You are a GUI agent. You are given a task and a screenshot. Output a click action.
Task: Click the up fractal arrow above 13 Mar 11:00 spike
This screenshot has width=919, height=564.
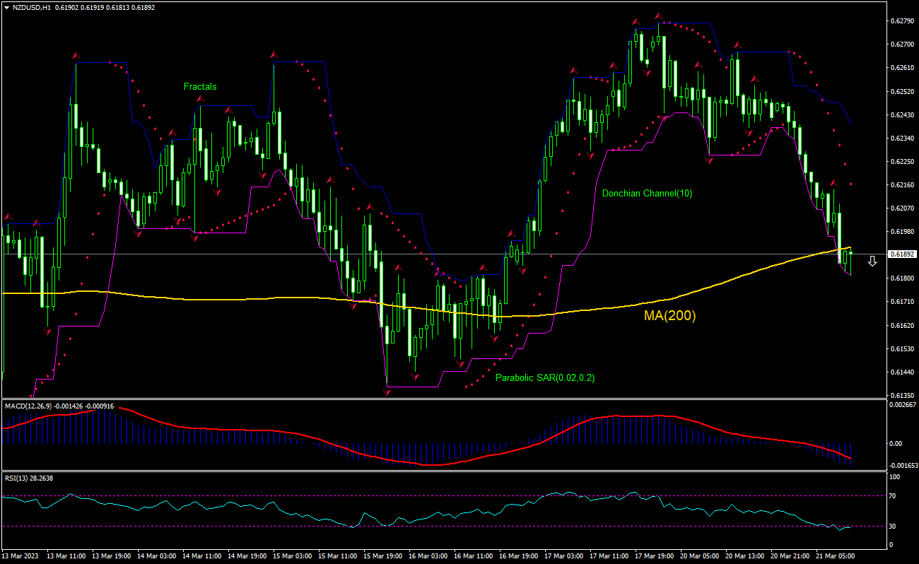click(75, 54)
